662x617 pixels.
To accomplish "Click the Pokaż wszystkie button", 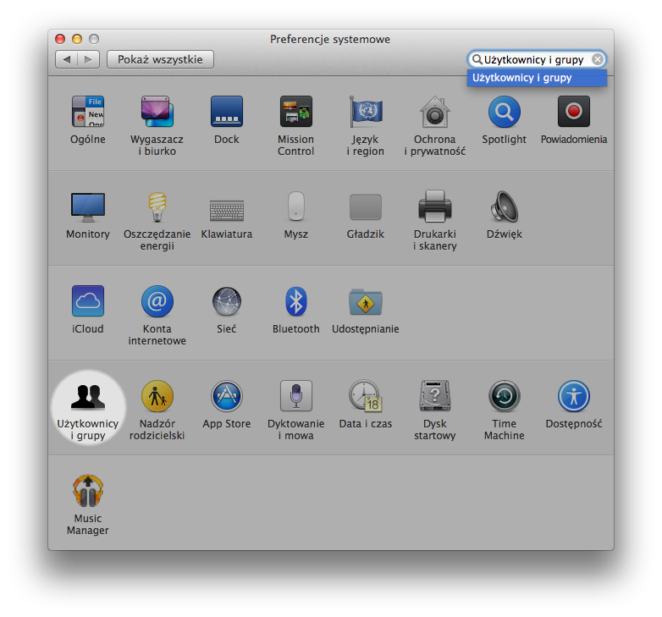I will click(x=160, y=59).
